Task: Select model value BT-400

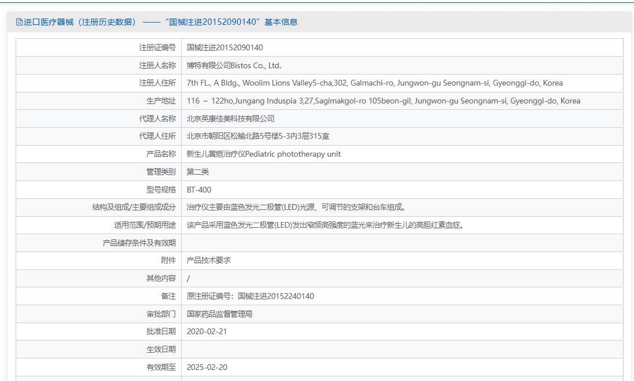Action: coord(199,190)
